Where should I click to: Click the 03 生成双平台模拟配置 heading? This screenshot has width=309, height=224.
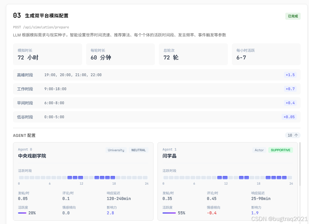41,16
